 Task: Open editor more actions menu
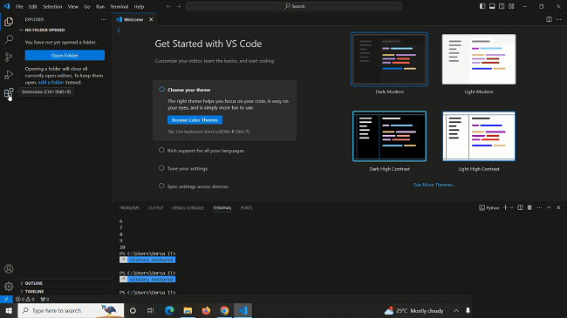558,19
